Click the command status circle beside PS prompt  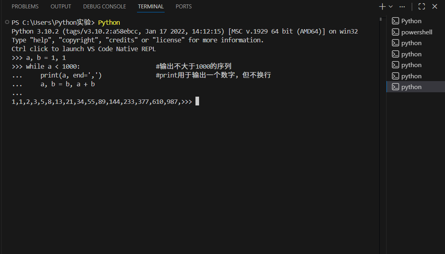7,22
